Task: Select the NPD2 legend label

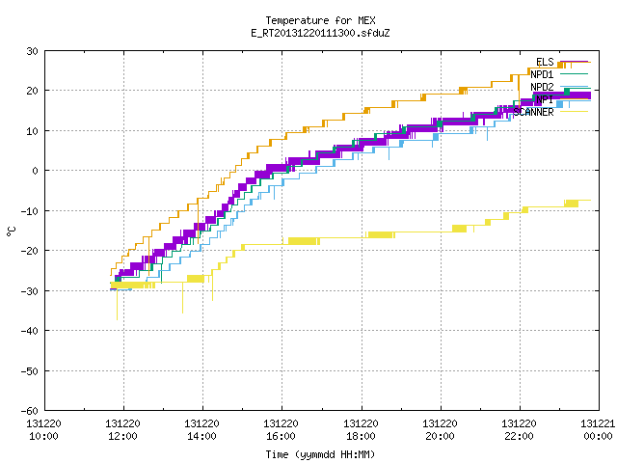Action: click(x=542, y=87)
